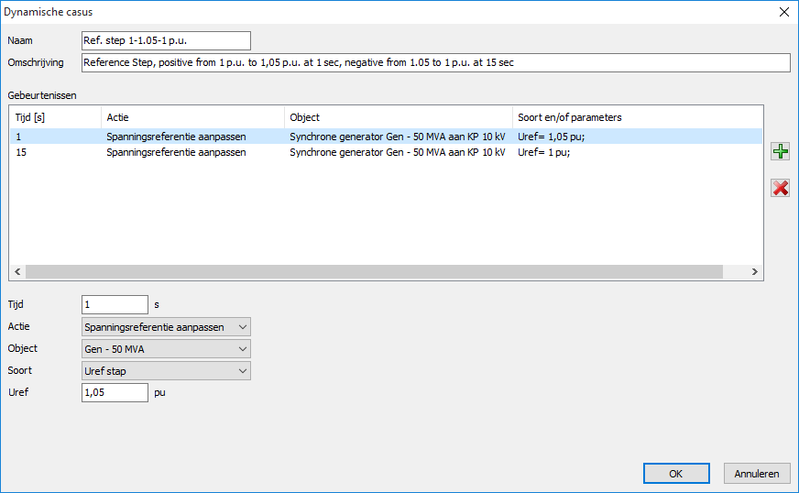Click into the Omschrijving field
The height and width of the screenshot is (493, 799).
click(434, 62)
